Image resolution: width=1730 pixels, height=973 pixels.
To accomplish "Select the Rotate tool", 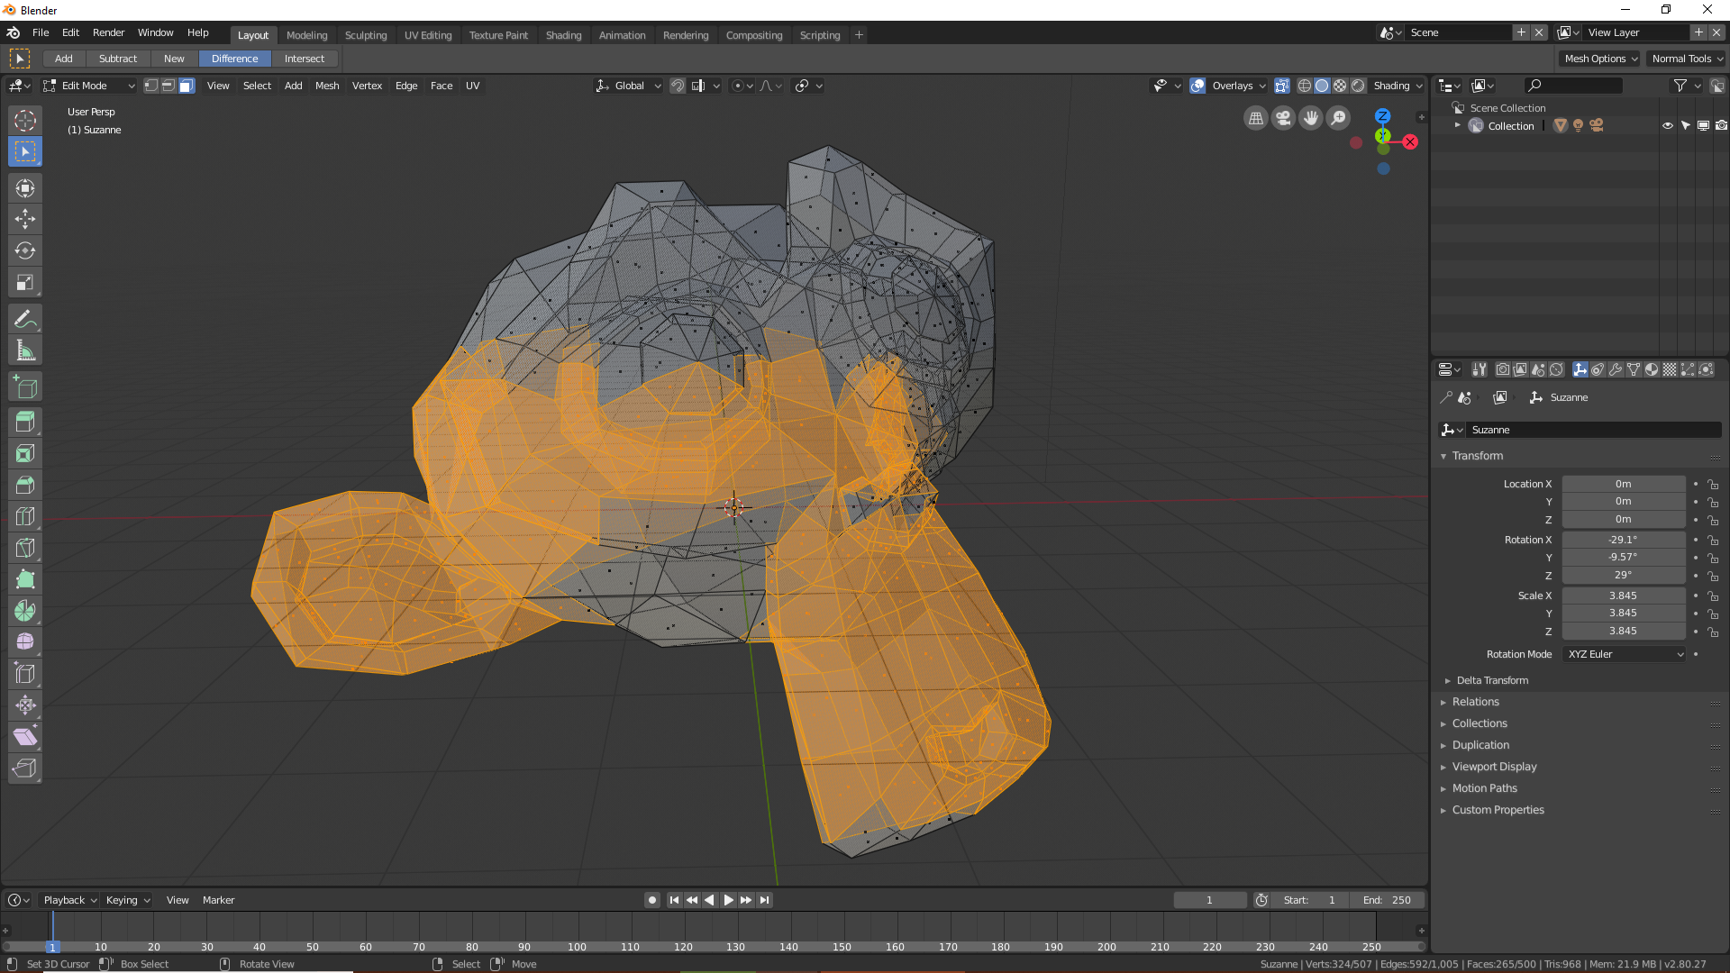I will pos(25,250).
